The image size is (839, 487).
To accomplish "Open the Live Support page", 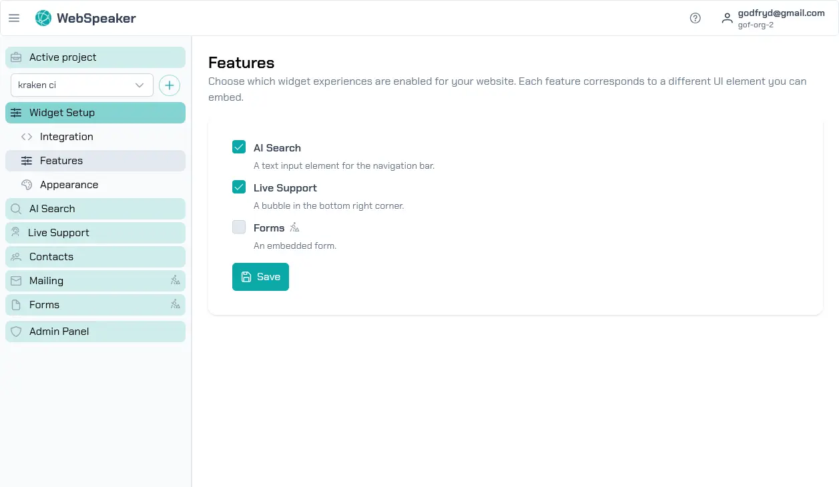I will coord(60,233).
